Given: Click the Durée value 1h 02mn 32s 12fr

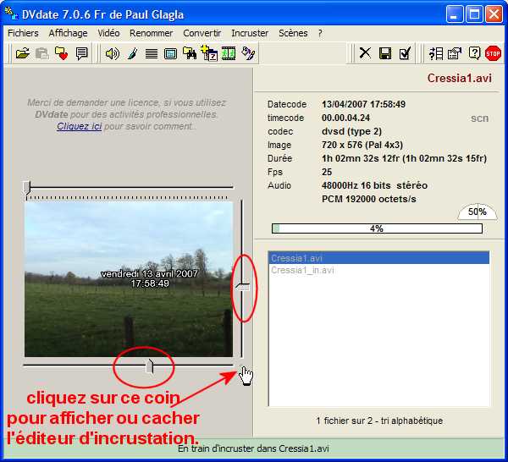Looking at the screenshot, I should click(404, 158).
